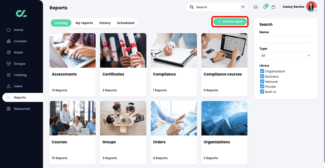Click Casey Santos profile avatar

(x=311, y=6)
